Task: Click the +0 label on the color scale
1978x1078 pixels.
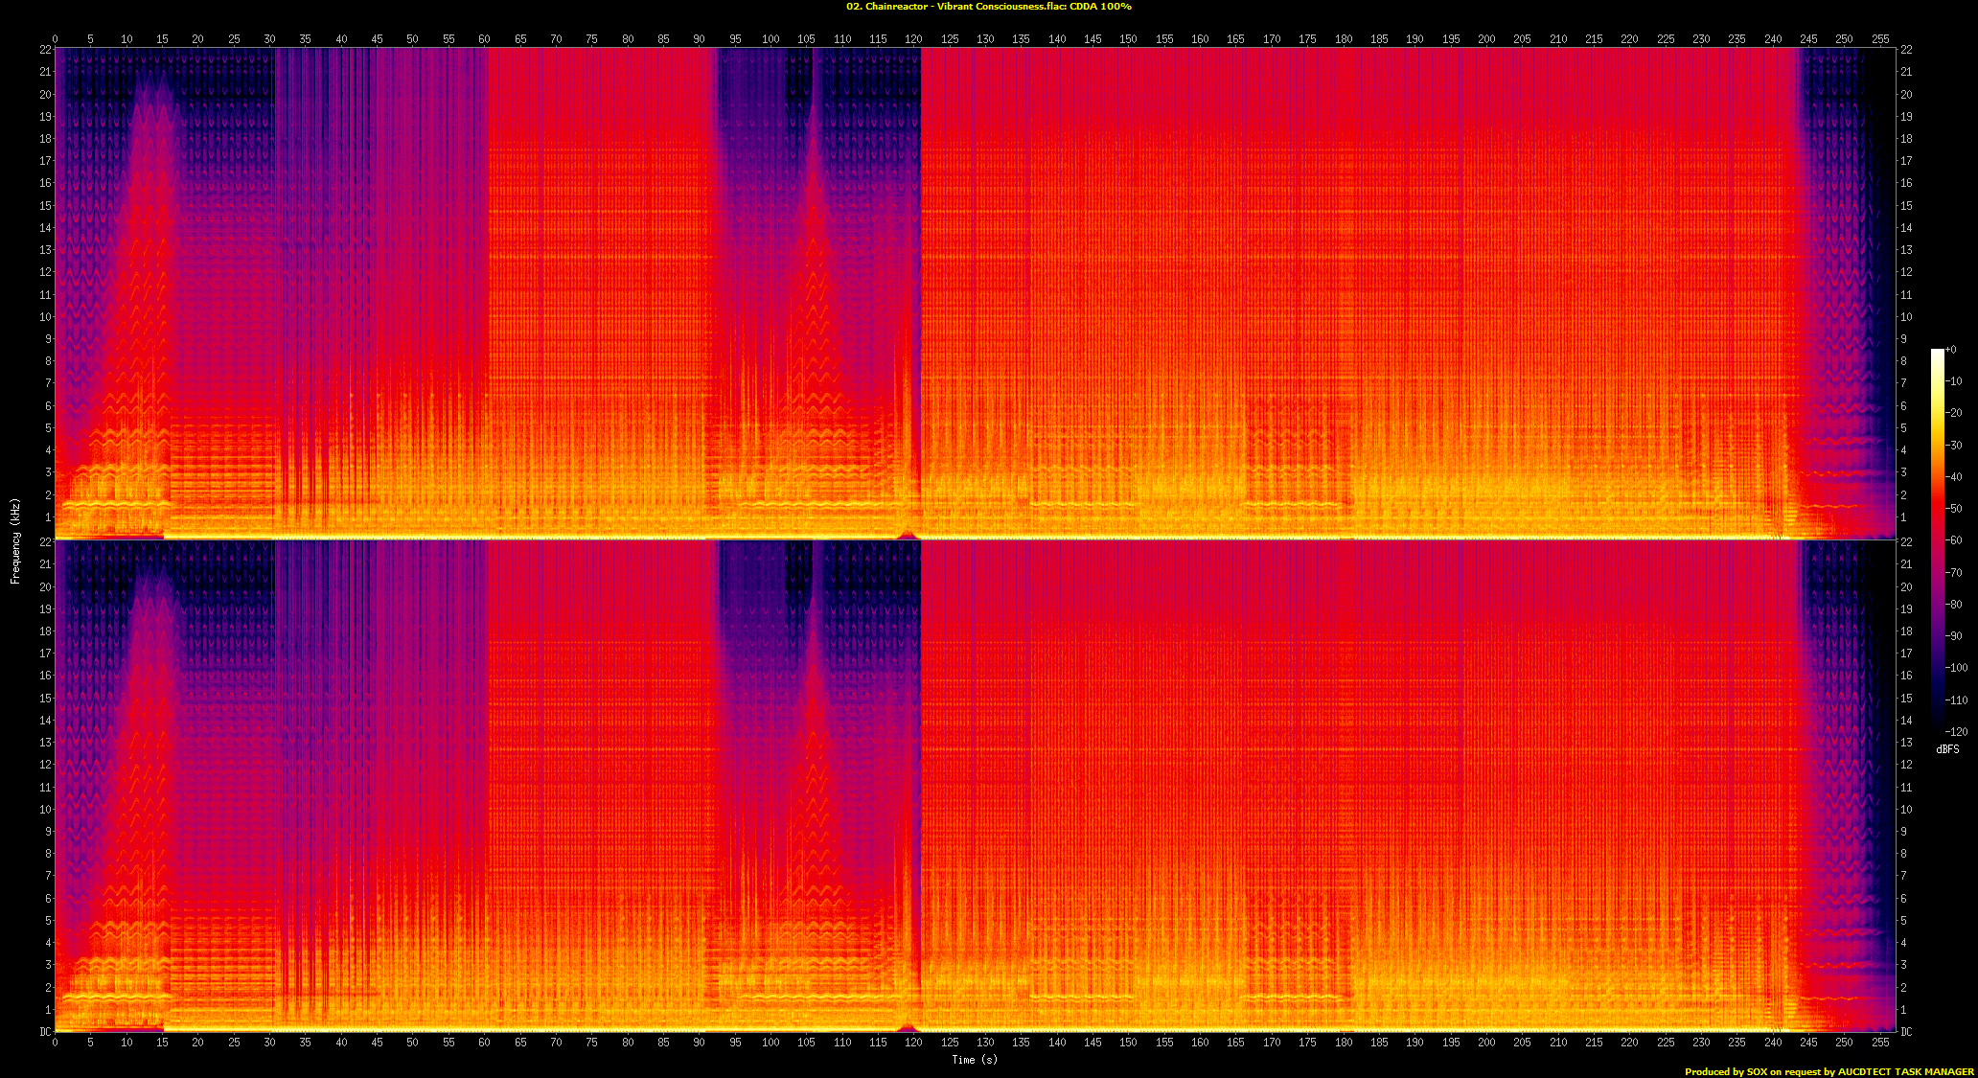Action: tap(1950, 350)
